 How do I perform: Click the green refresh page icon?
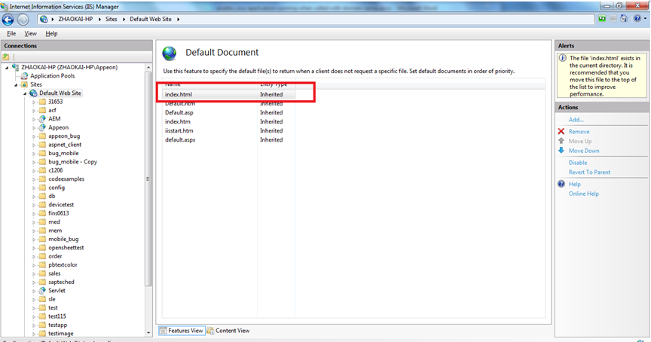pyautogui.click(x=602, y=19)
